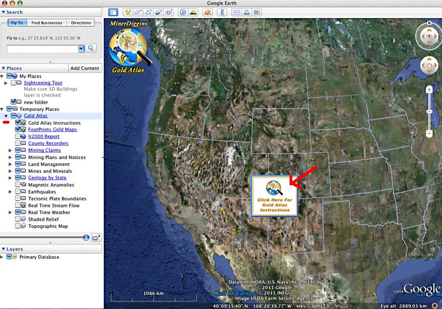
Task: Switch to the Directions tab
Action: [x=81, y=23]
